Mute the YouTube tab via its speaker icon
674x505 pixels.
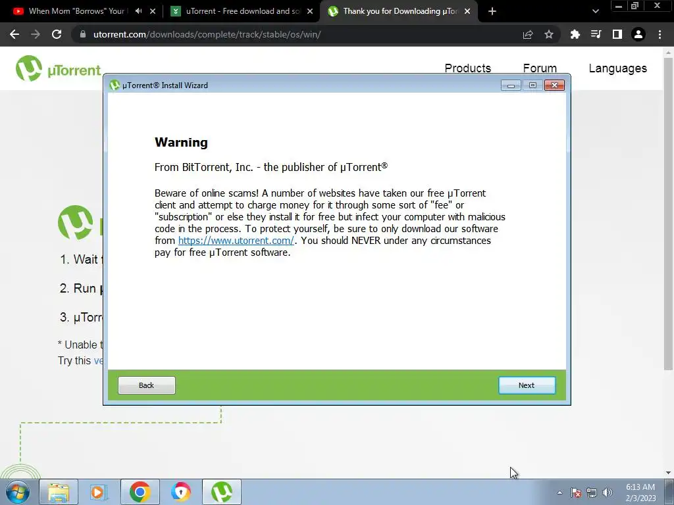pyautogui.click(x=138, y=11)
